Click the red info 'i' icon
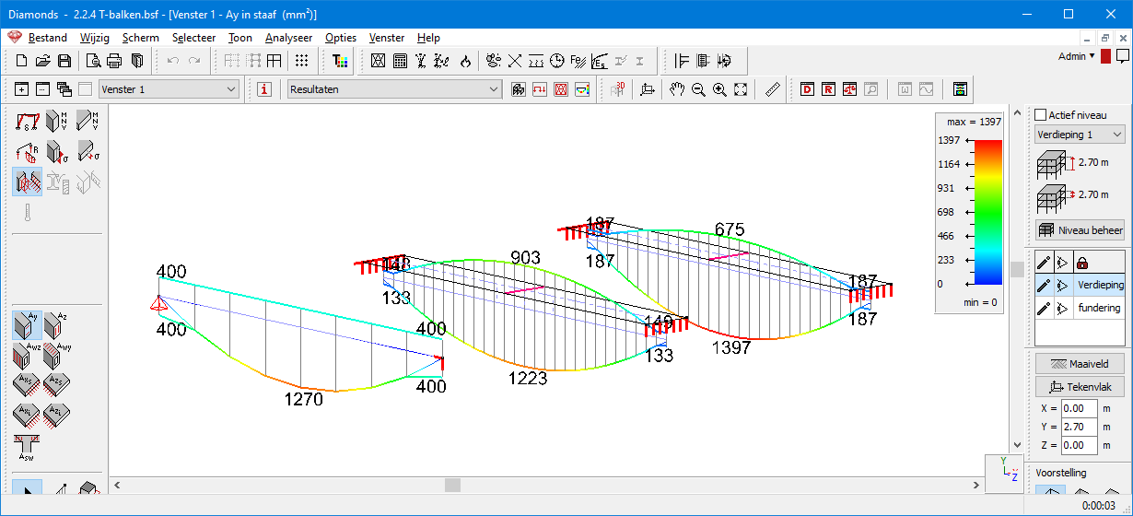 264,89
